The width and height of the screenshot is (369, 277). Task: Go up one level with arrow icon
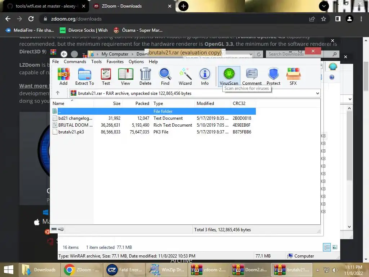click(58, 93)
